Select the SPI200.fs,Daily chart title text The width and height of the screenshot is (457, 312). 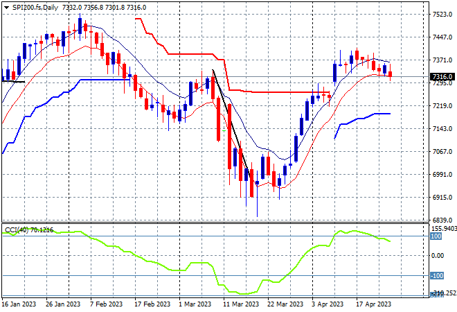pyautogui.click(x=35, y=8)
